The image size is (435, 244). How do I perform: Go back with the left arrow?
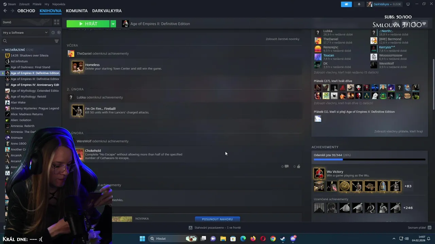[5, 11]
